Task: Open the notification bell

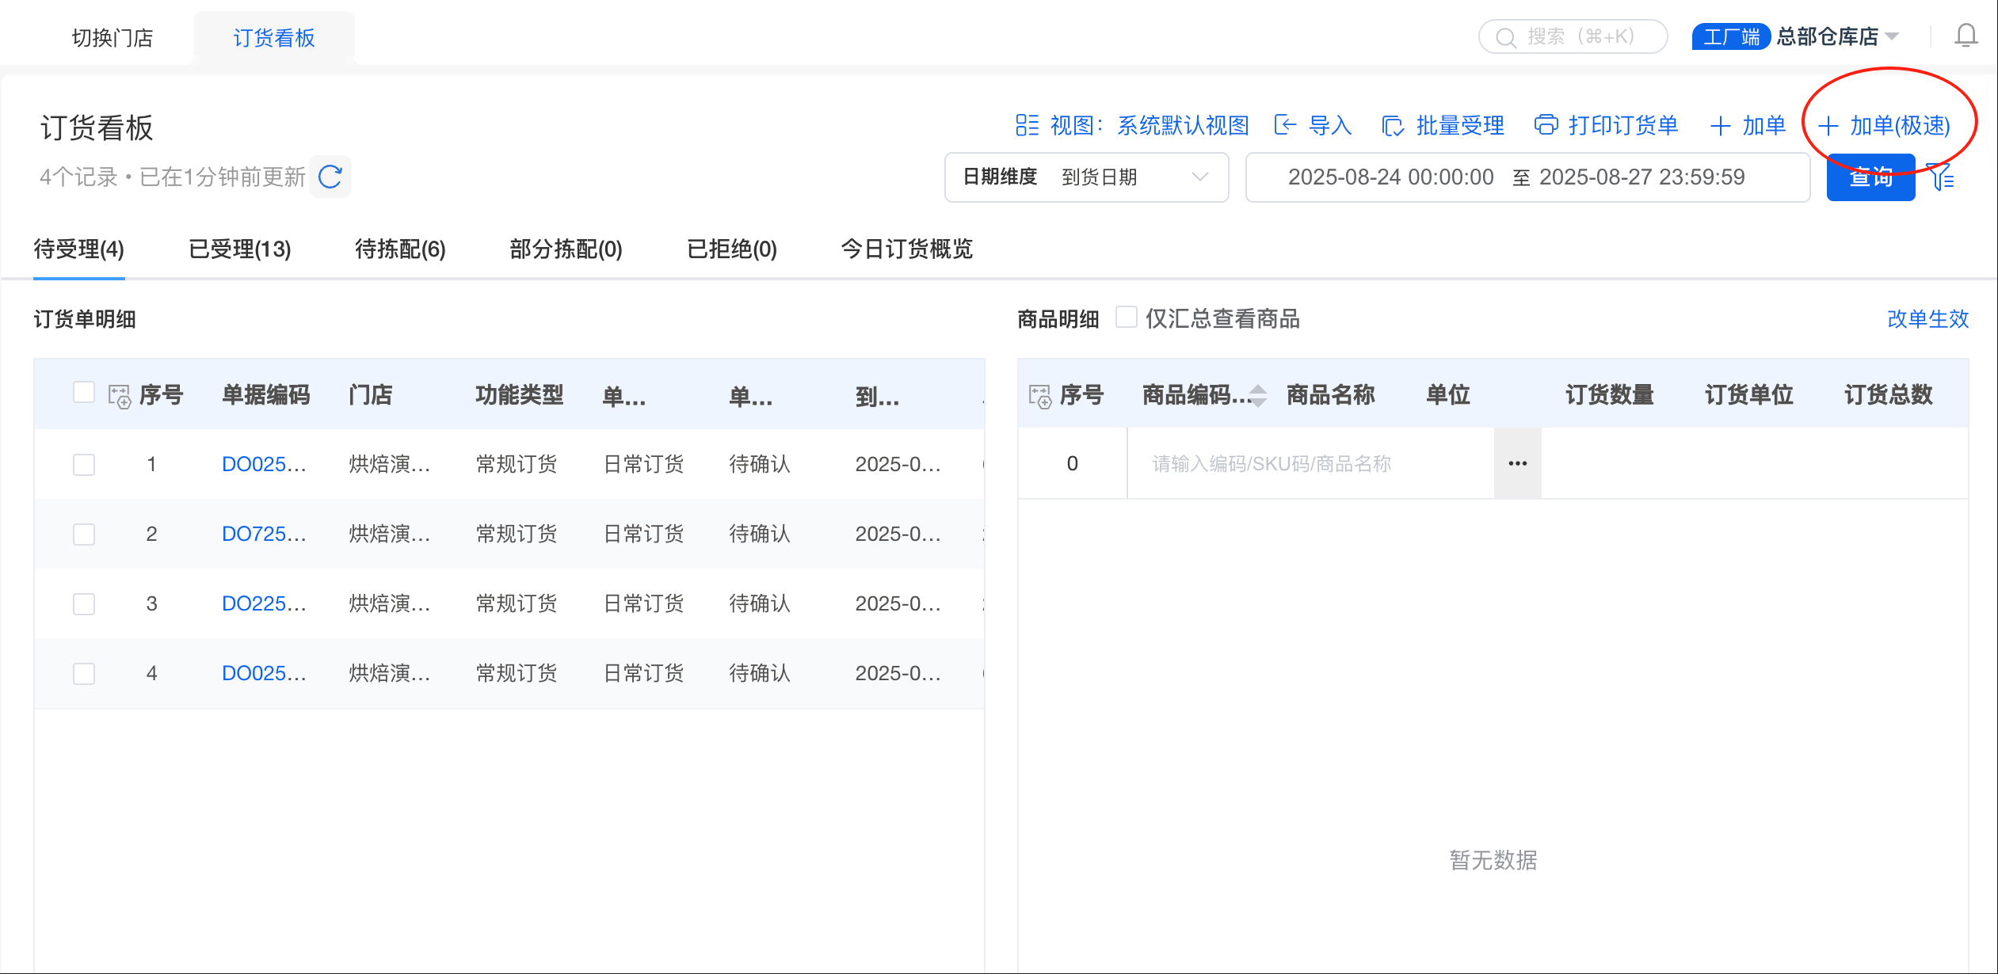Action: (1966, 36)
